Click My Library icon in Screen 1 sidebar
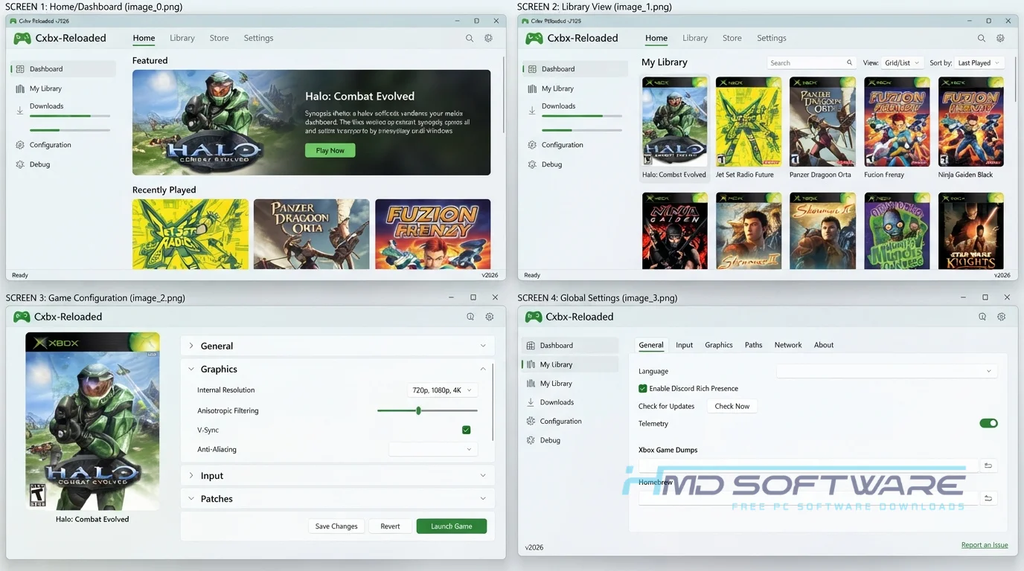This screenshot has height=571, width=1024. pyautogui.click(x=20, y=88)
